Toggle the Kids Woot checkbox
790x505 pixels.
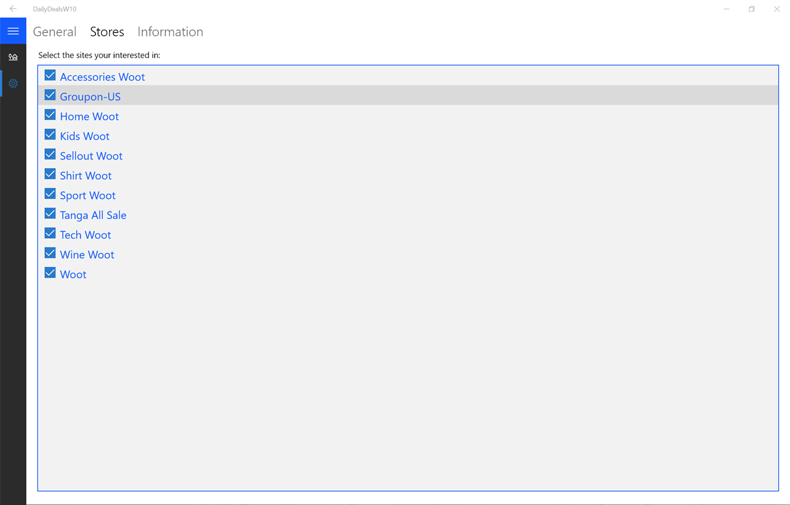click(x=50, y=135)
